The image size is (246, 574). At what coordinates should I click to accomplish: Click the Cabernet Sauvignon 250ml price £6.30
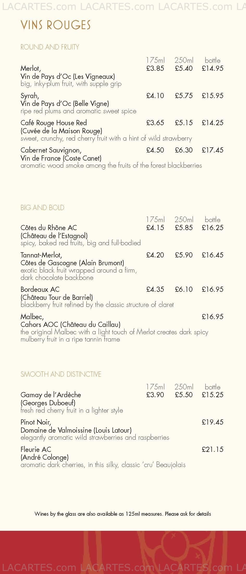184,150
